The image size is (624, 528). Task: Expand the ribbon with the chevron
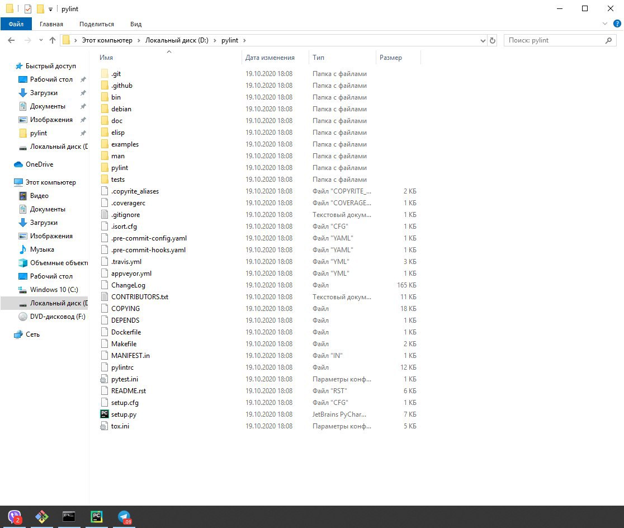604,24
